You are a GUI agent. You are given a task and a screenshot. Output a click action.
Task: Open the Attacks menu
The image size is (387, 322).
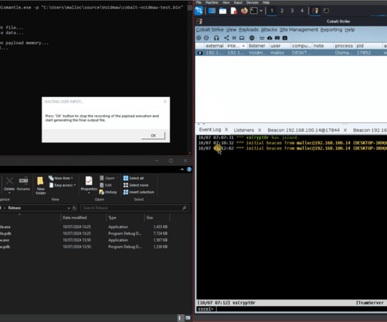pyautogui.click(x=269, y=30)
